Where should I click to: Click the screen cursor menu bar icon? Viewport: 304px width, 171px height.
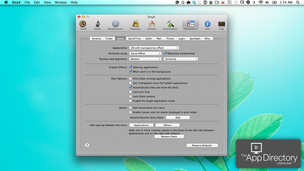(x=242, y=2)
